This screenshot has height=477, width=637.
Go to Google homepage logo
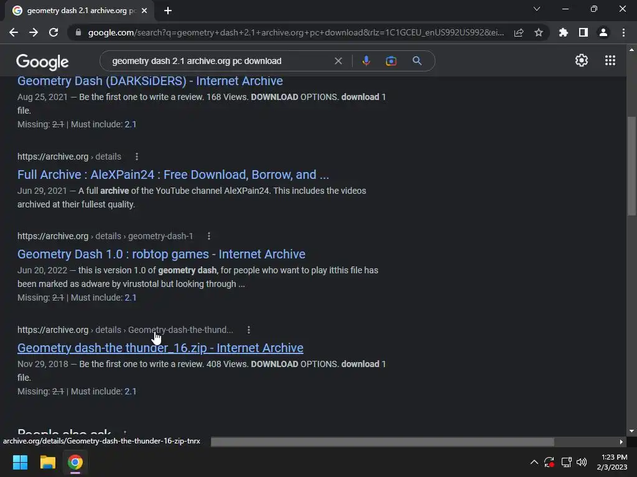click(x=42, y=61)
